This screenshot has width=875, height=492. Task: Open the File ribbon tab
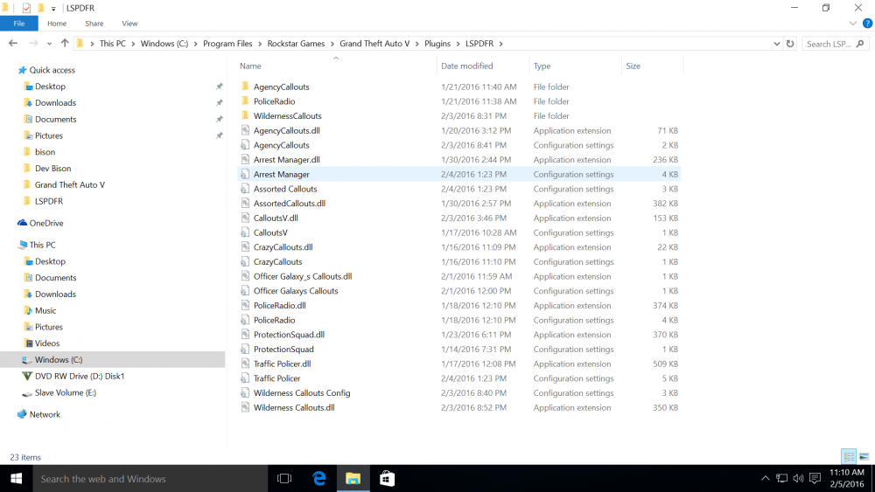coord(19,24)
